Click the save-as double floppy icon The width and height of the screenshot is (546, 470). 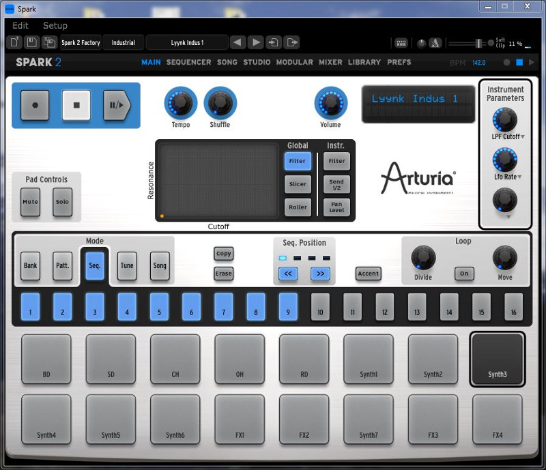49,42
